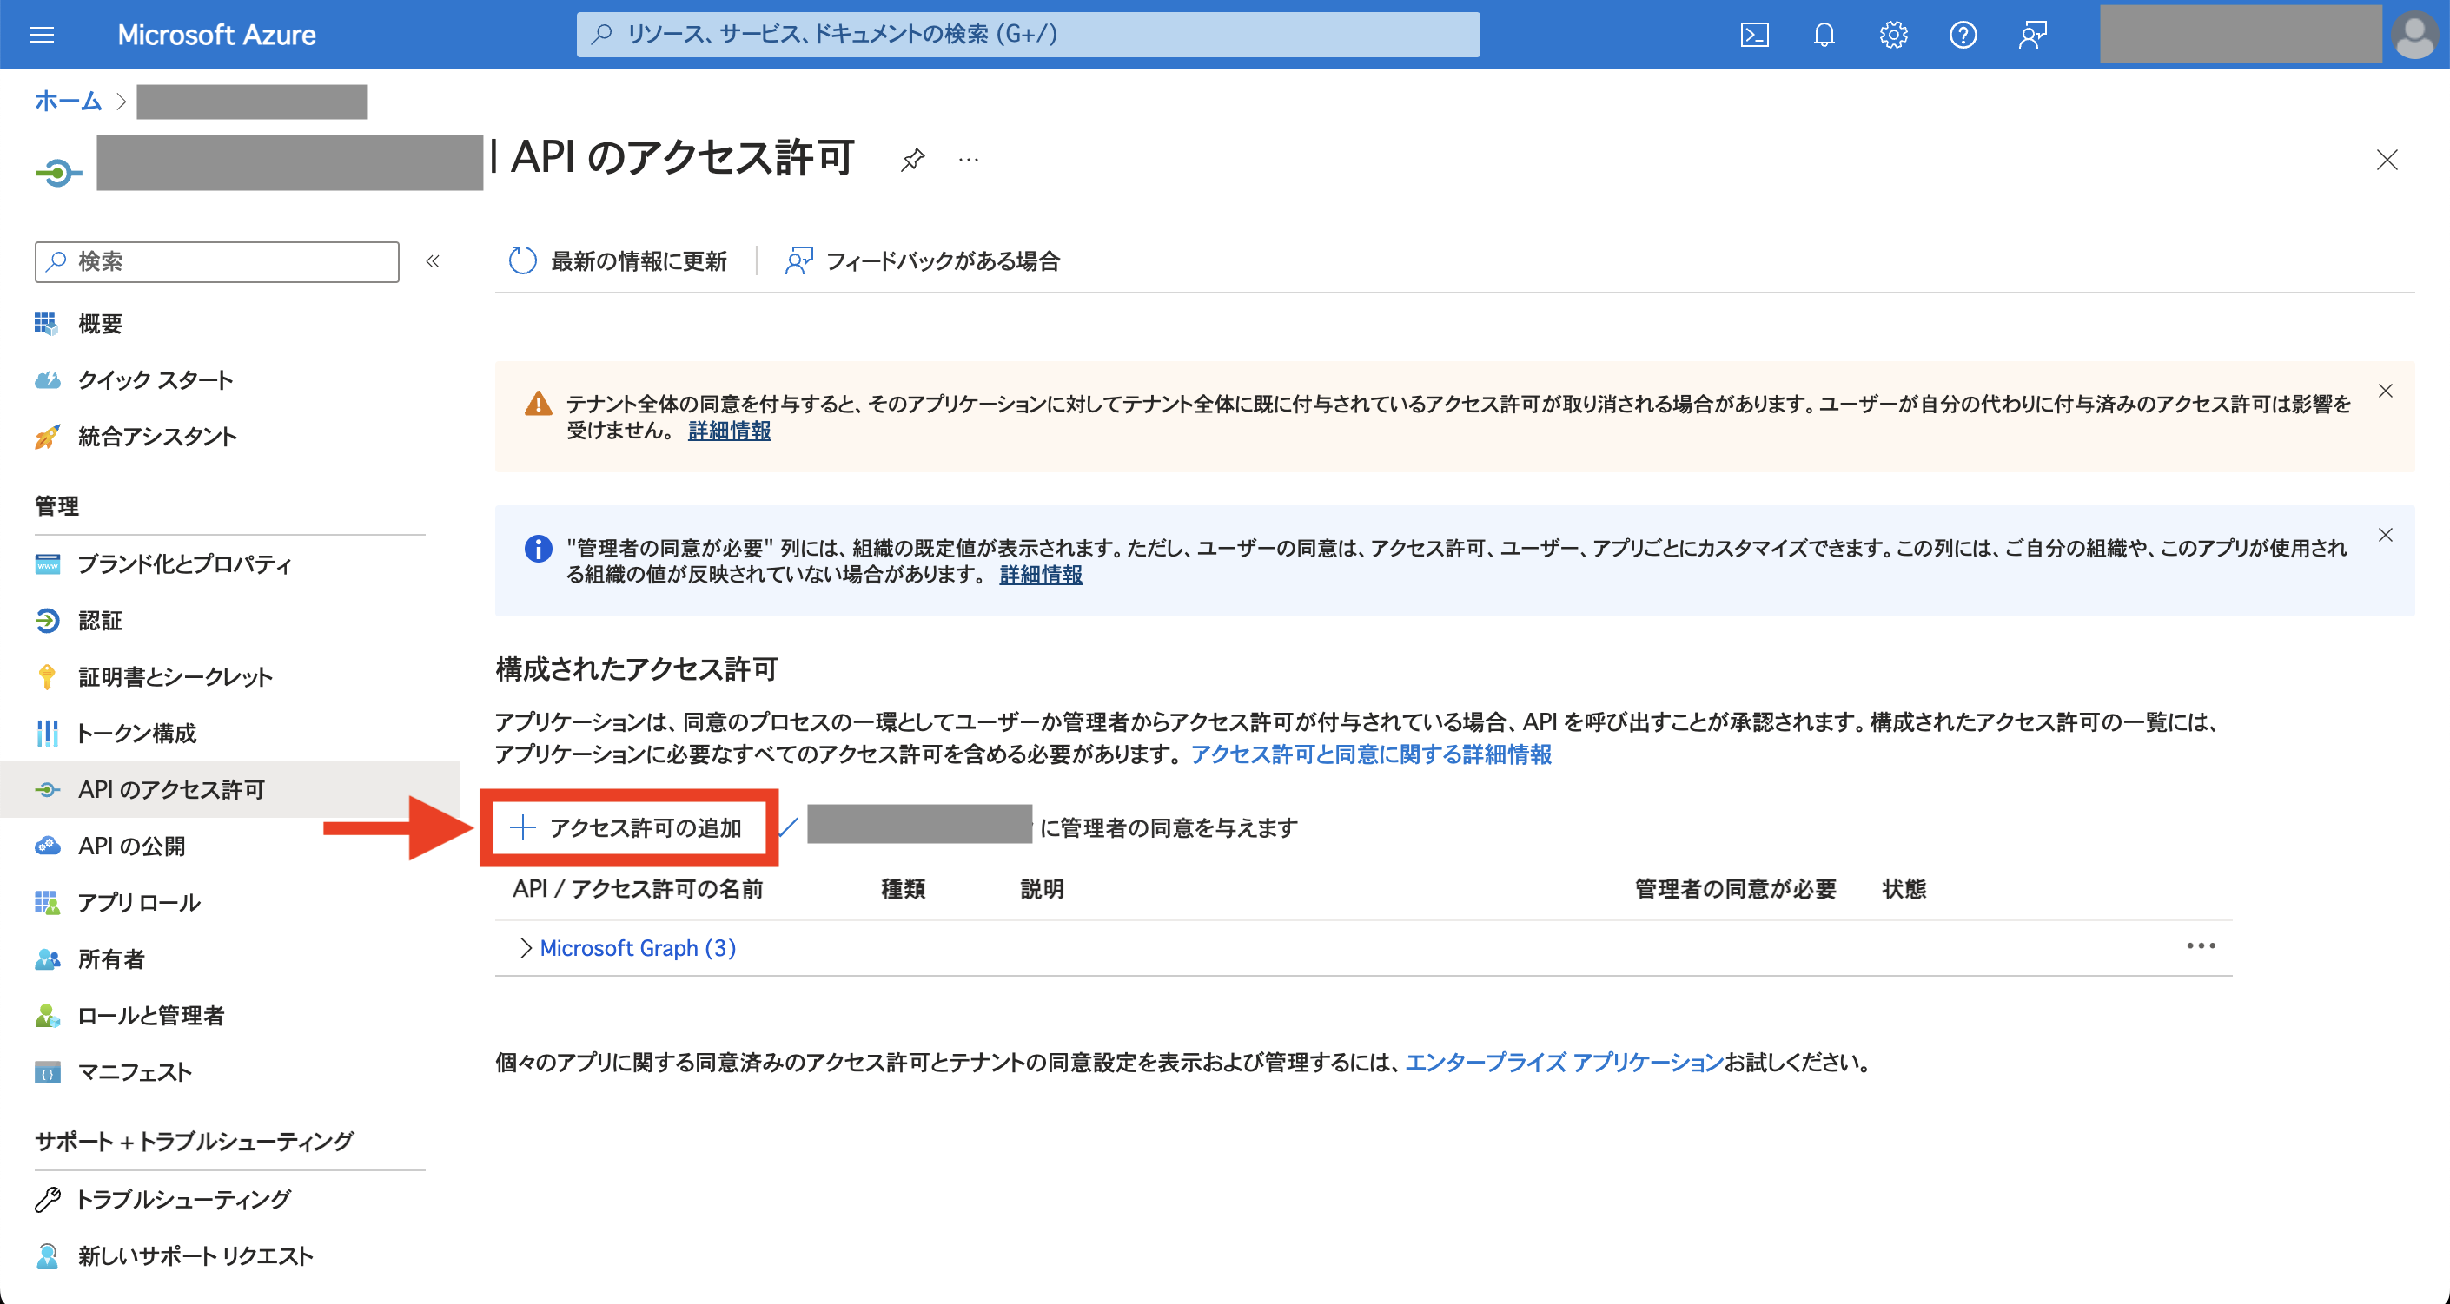Click API / アクセス許可の名前 column header
The image size is (2450, 1304).
(x=639, y=889)
